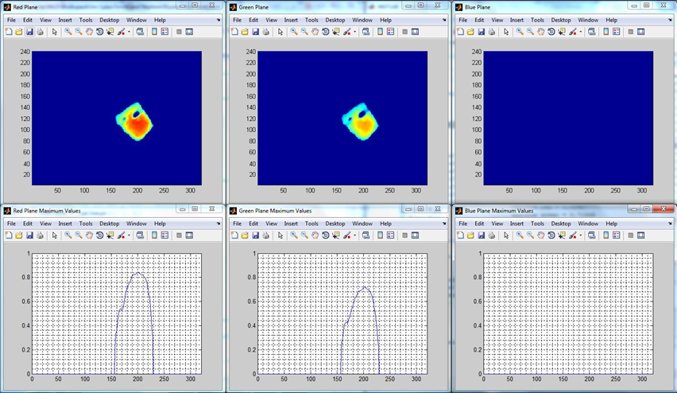Toggle Pan hand tool in Green Plane Maximum Values
Image resolution: width=677 pixels, height=393 pixels.
(315, 235)
